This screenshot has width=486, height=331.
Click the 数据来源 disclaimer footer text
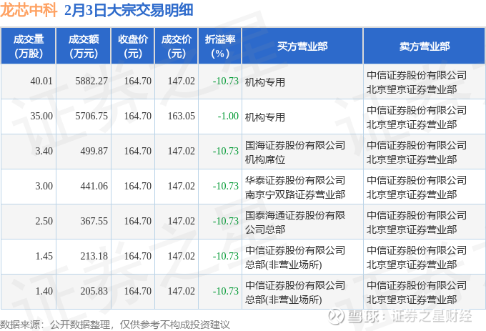point(115,325)
